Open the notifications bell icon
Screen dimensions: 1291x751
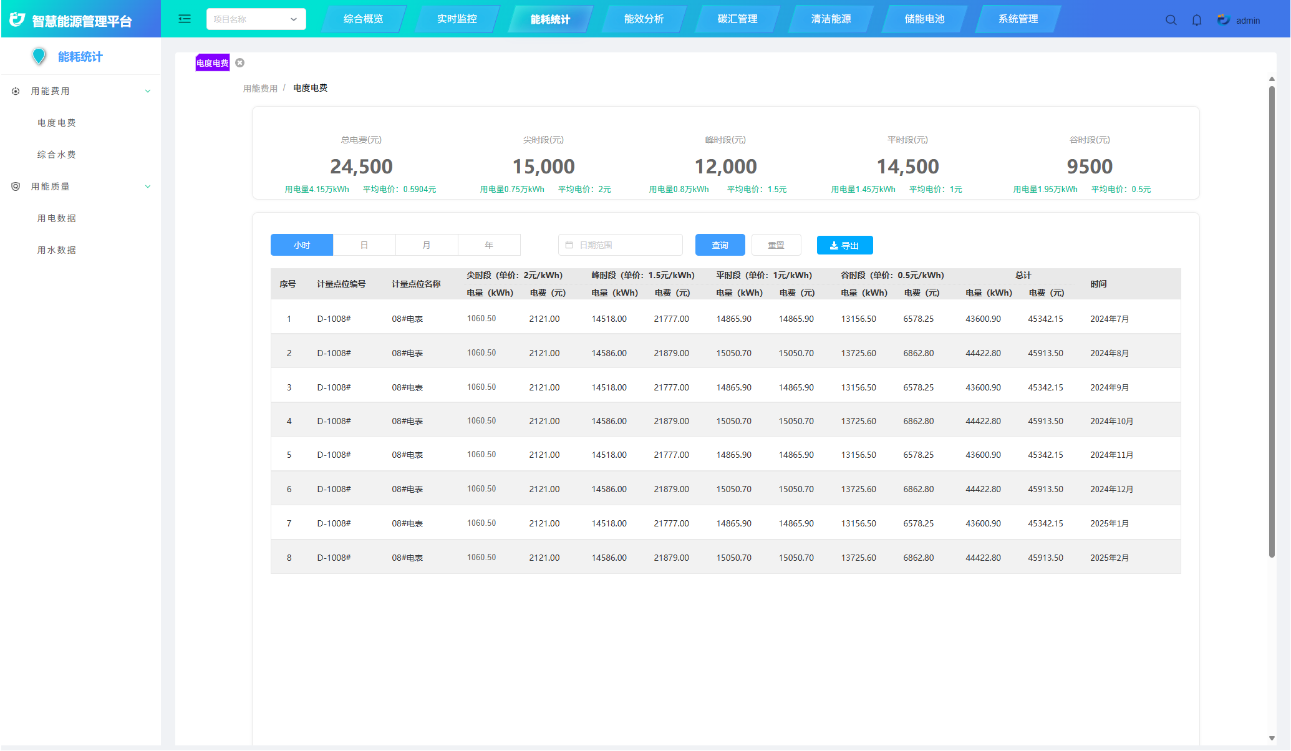[1196, 20]
